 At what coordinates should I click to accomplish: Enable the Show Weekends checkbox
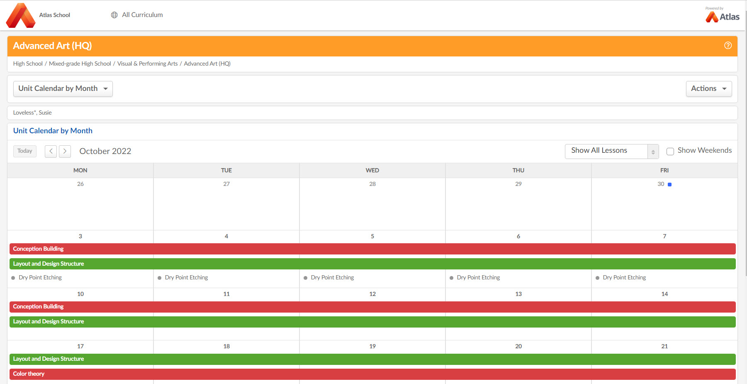pos(670,152)
